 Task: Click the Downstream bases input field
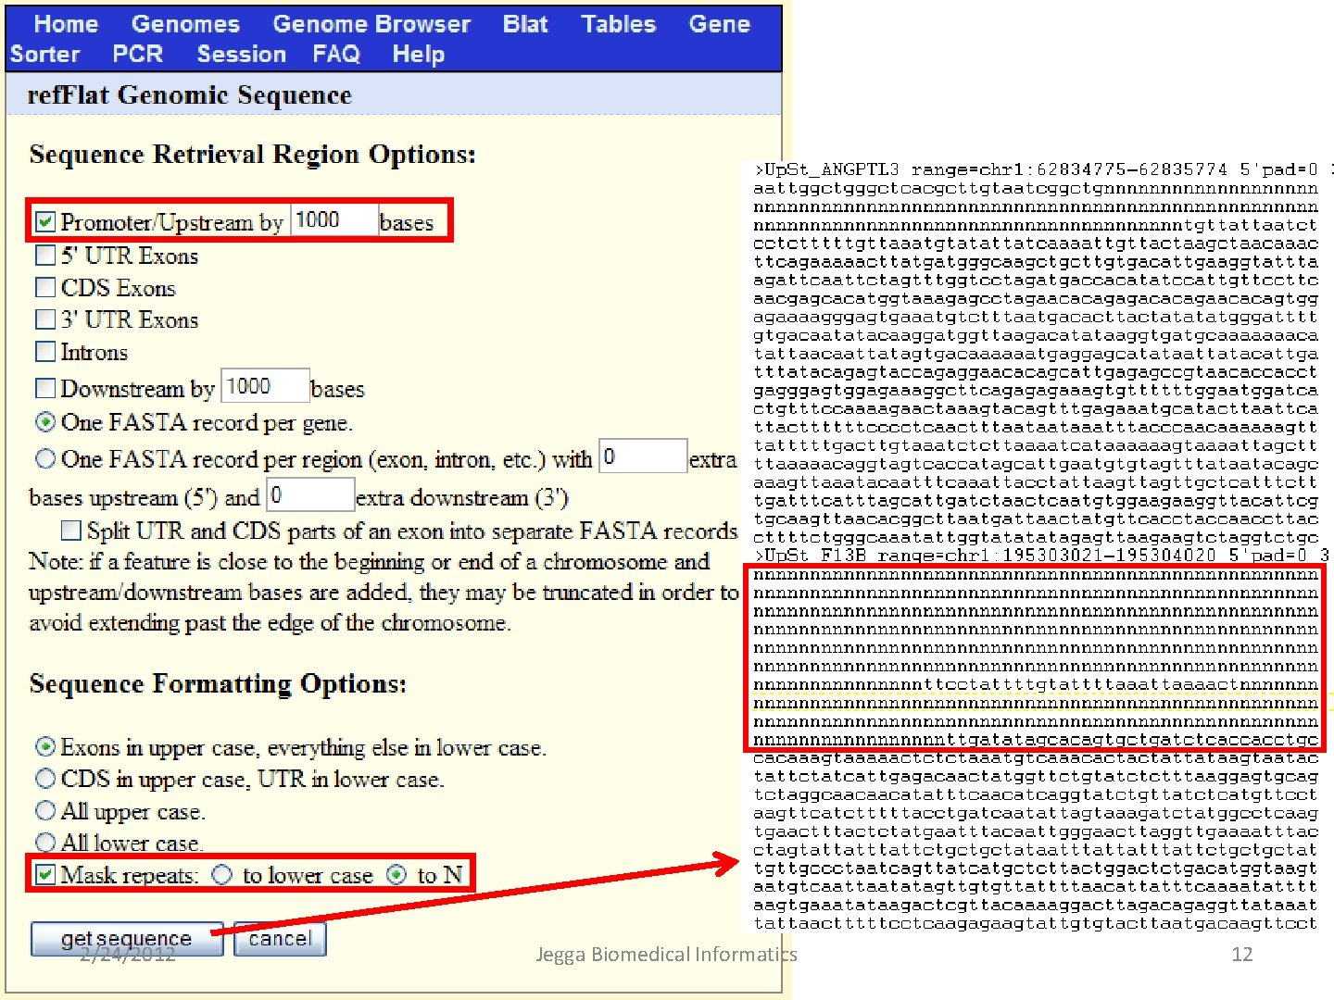click(265, 385)
